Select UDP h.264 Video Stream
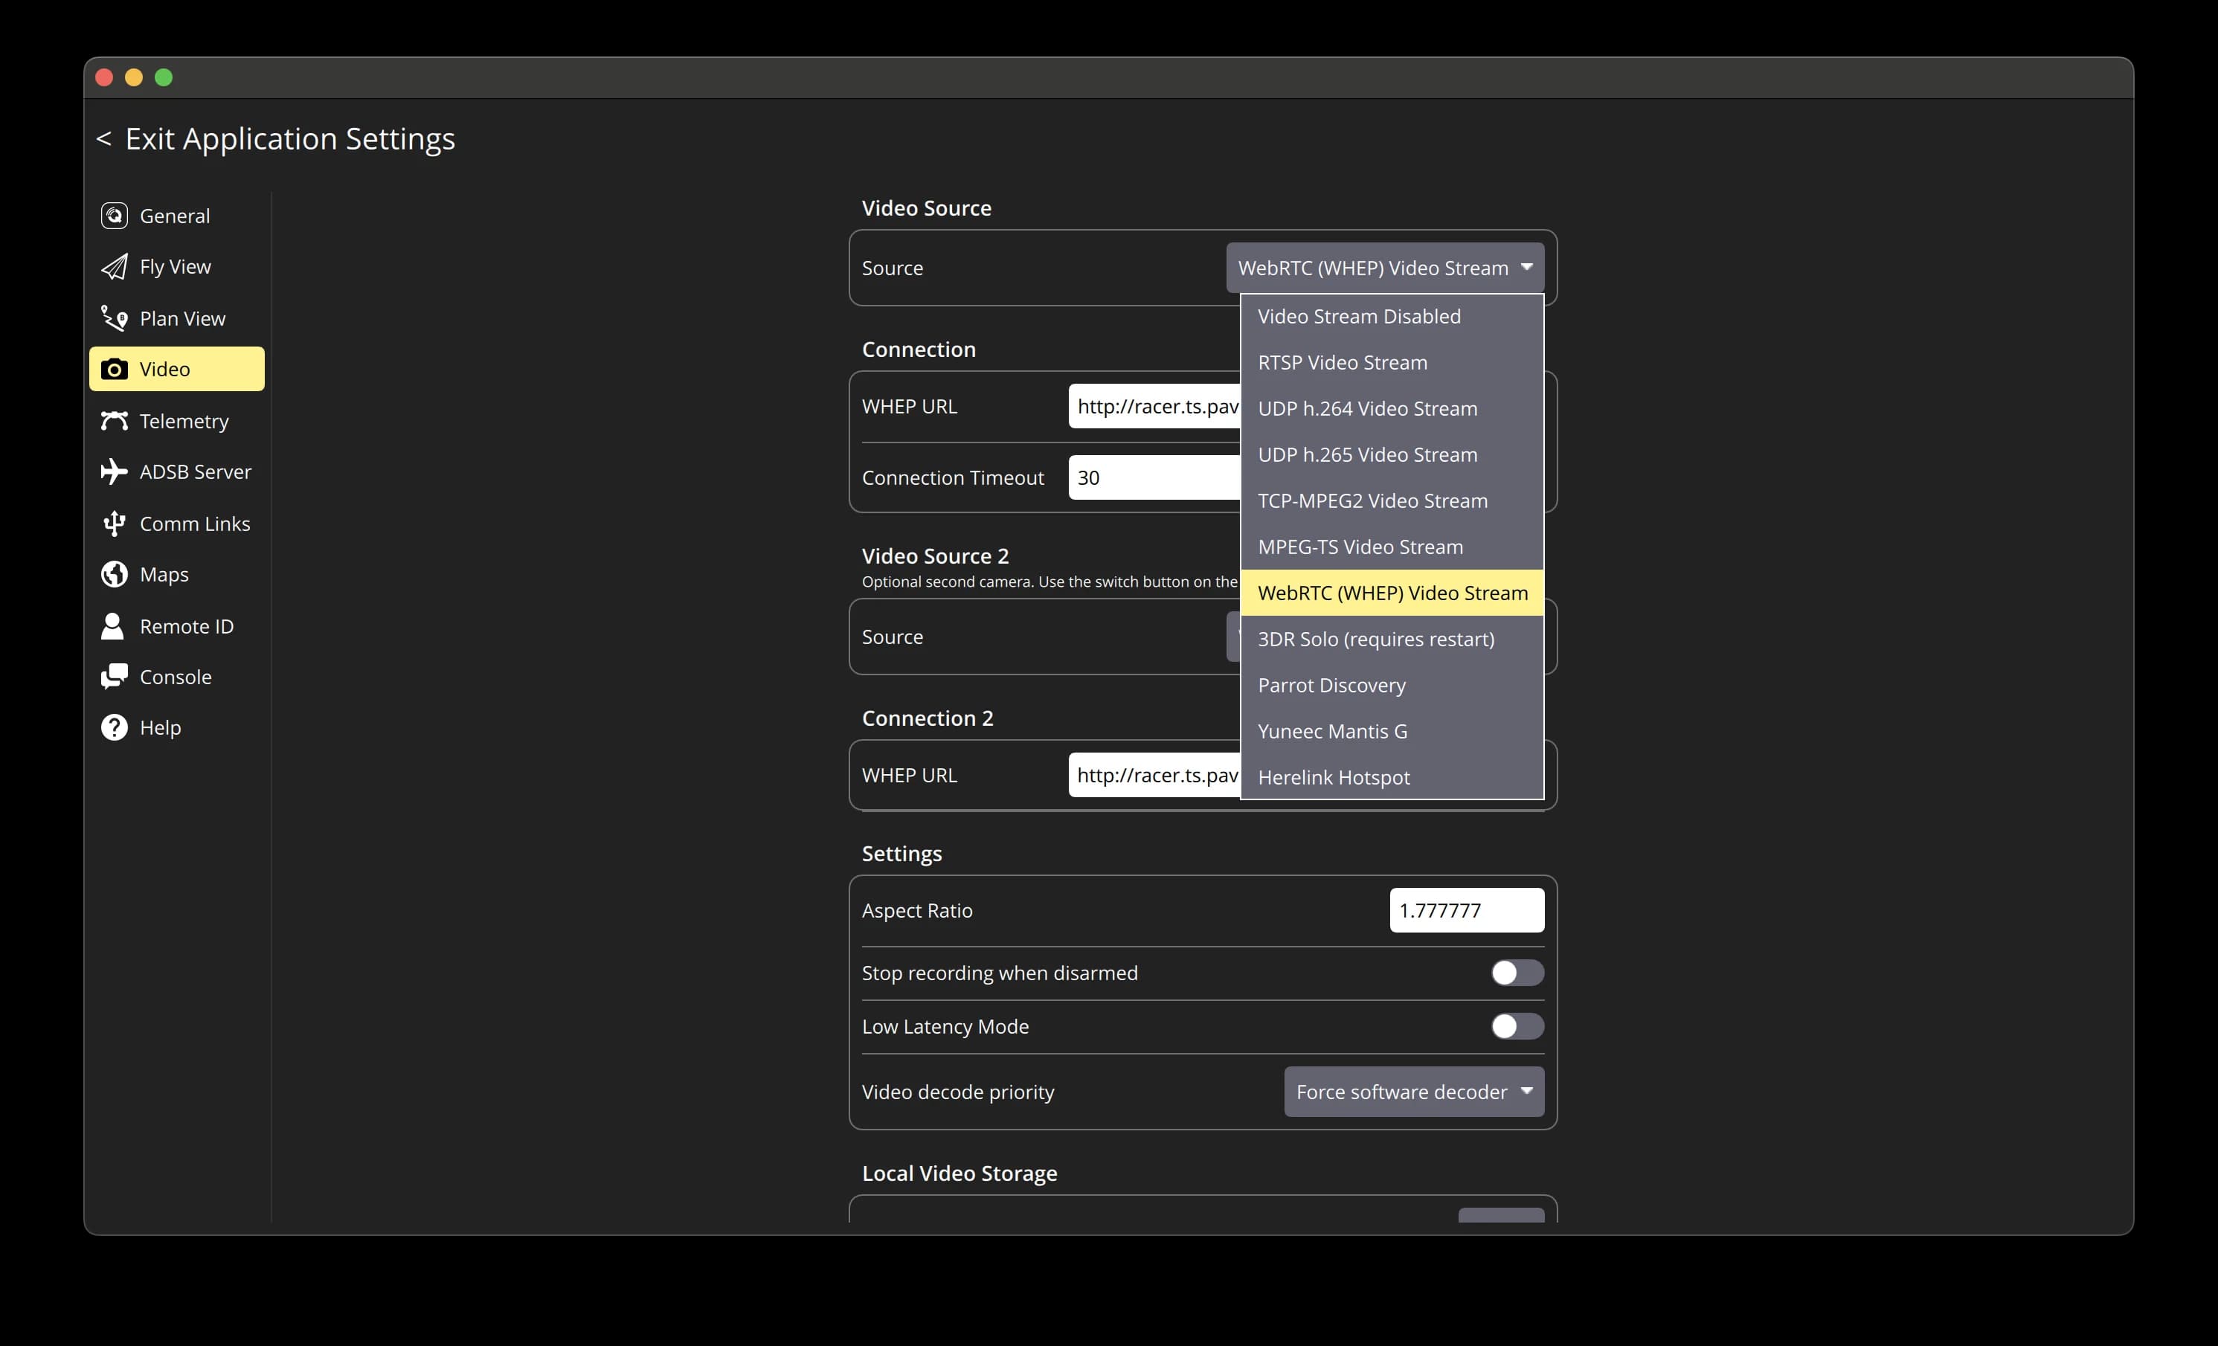Screen dimensions: 2218x1346 pyautogui.click(x=1392, y=408)
